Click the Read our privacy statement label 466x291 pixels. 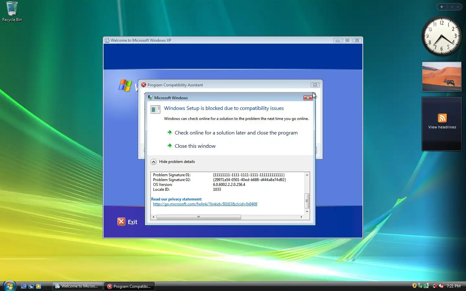click(x=177, y=199)
